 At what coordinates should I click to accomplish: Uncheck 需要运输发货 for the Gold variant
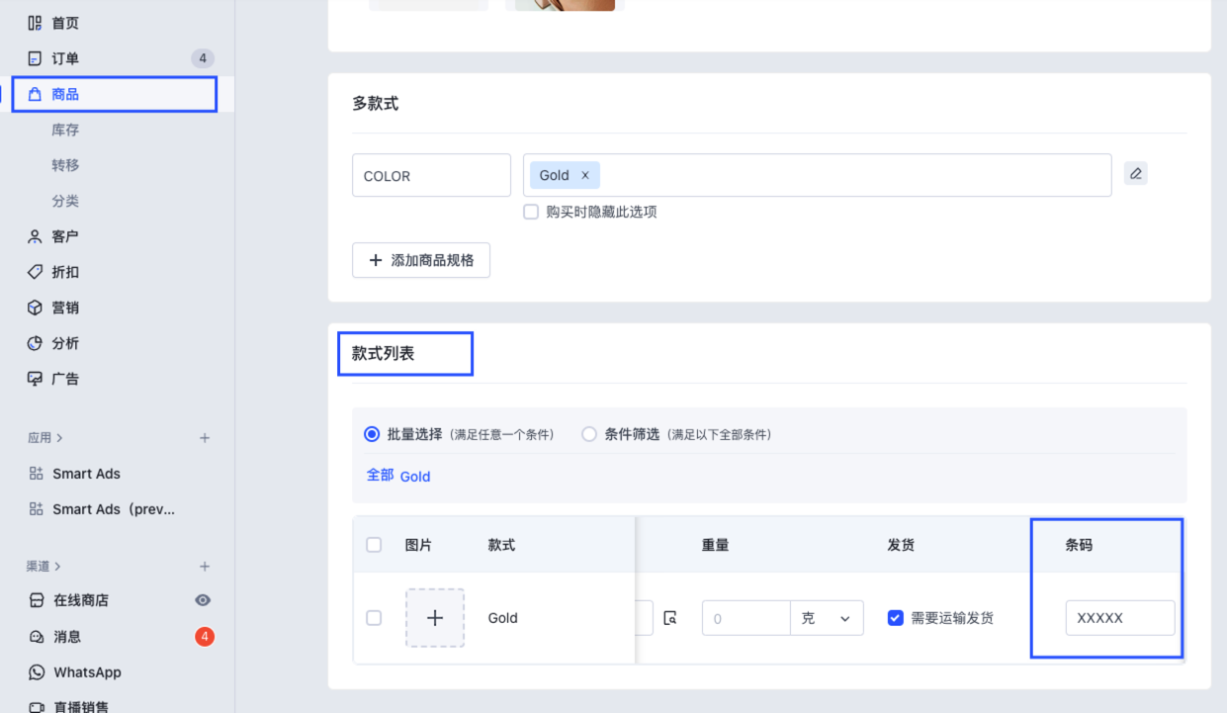(895, 617)
